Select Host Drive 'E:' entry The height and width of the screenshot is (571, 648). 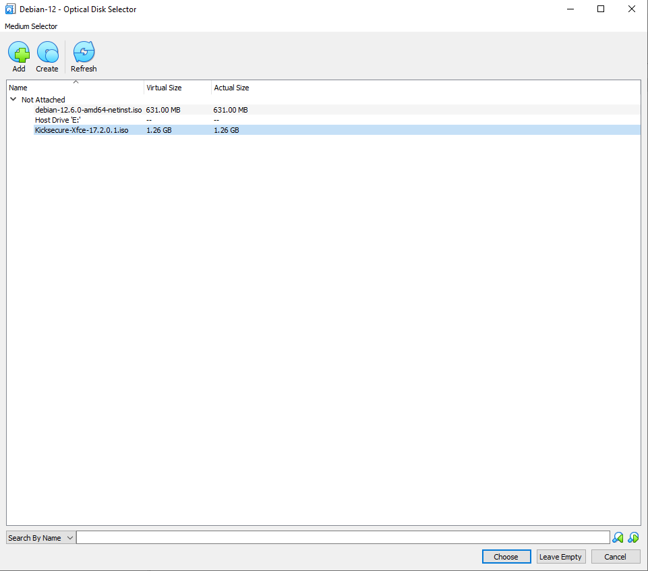click(58, 120)
